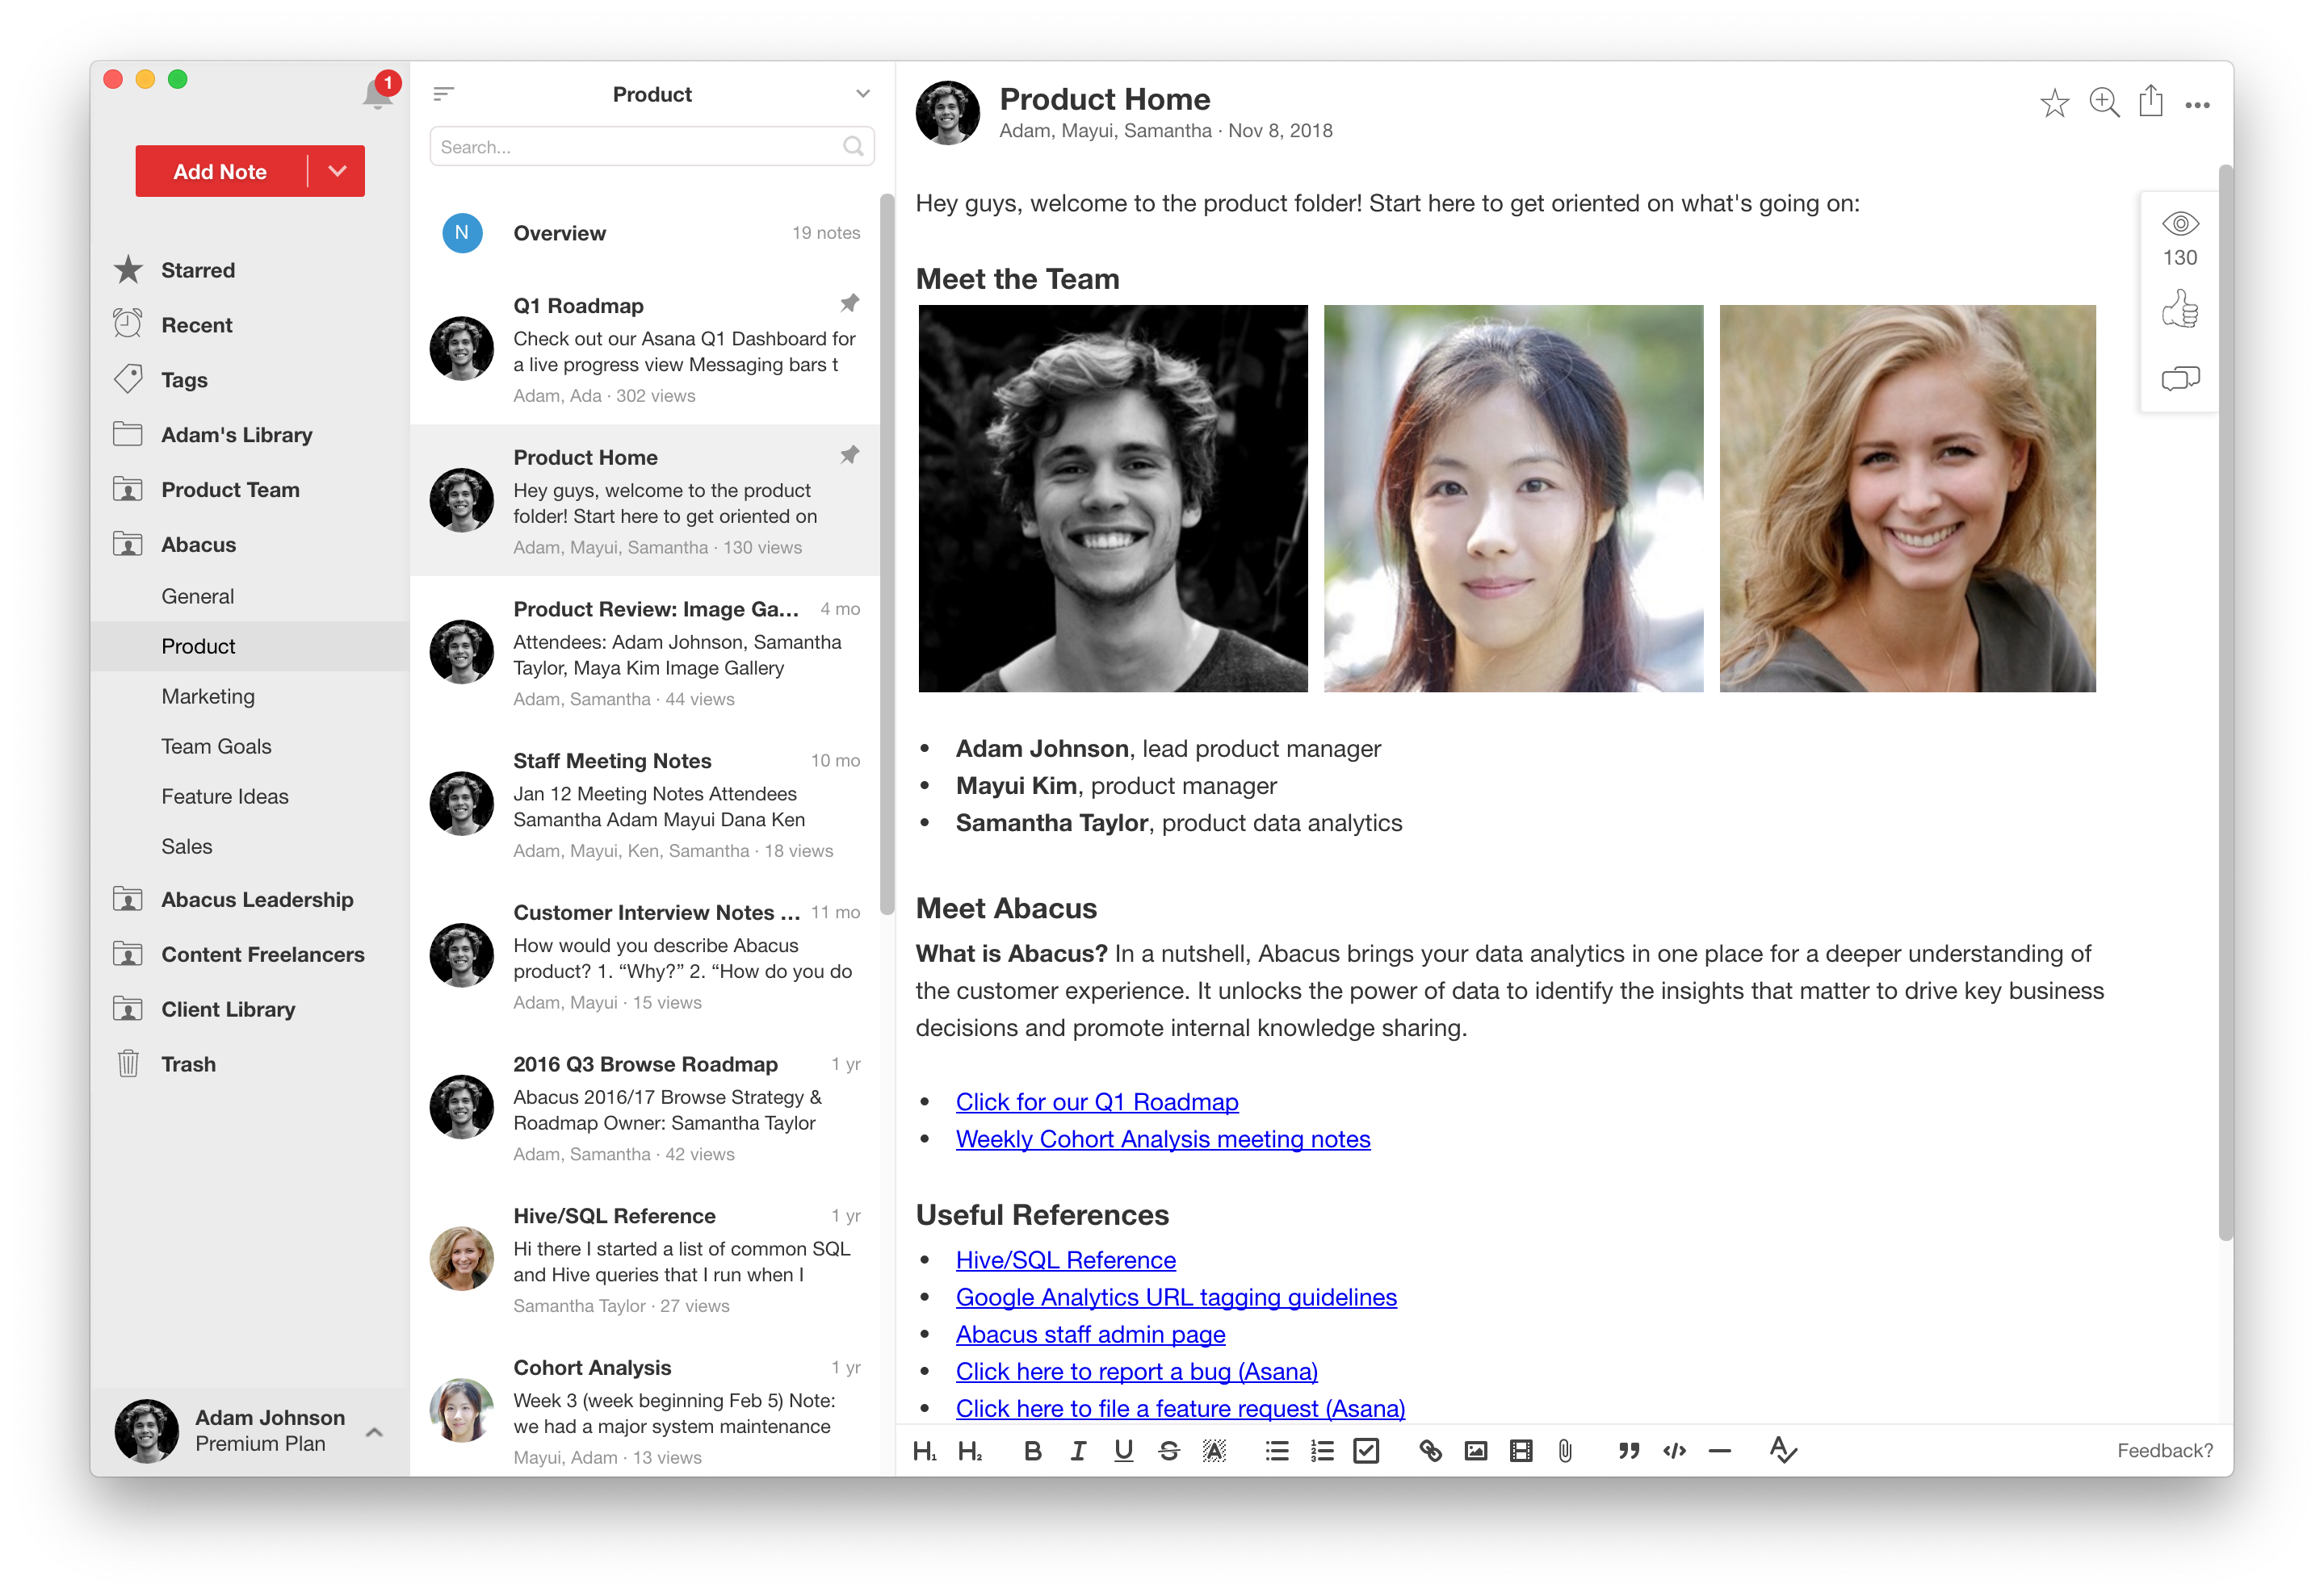Open the share note icon
Screen dimensions: 2324x1596
tap(2151, 101)
